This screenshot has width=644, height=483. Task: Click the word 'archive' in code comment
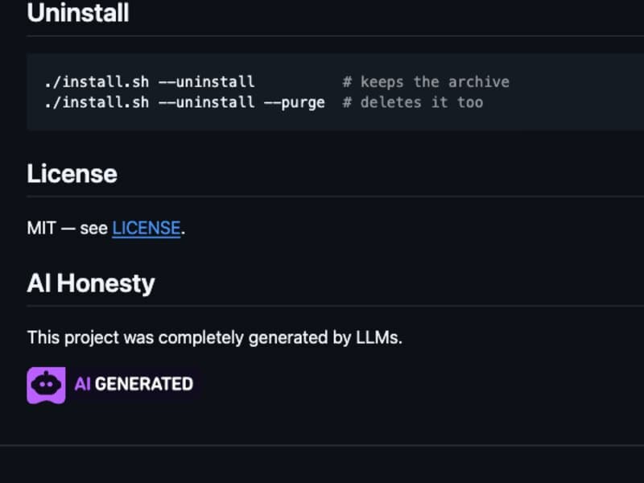click(x=479, y=82)
